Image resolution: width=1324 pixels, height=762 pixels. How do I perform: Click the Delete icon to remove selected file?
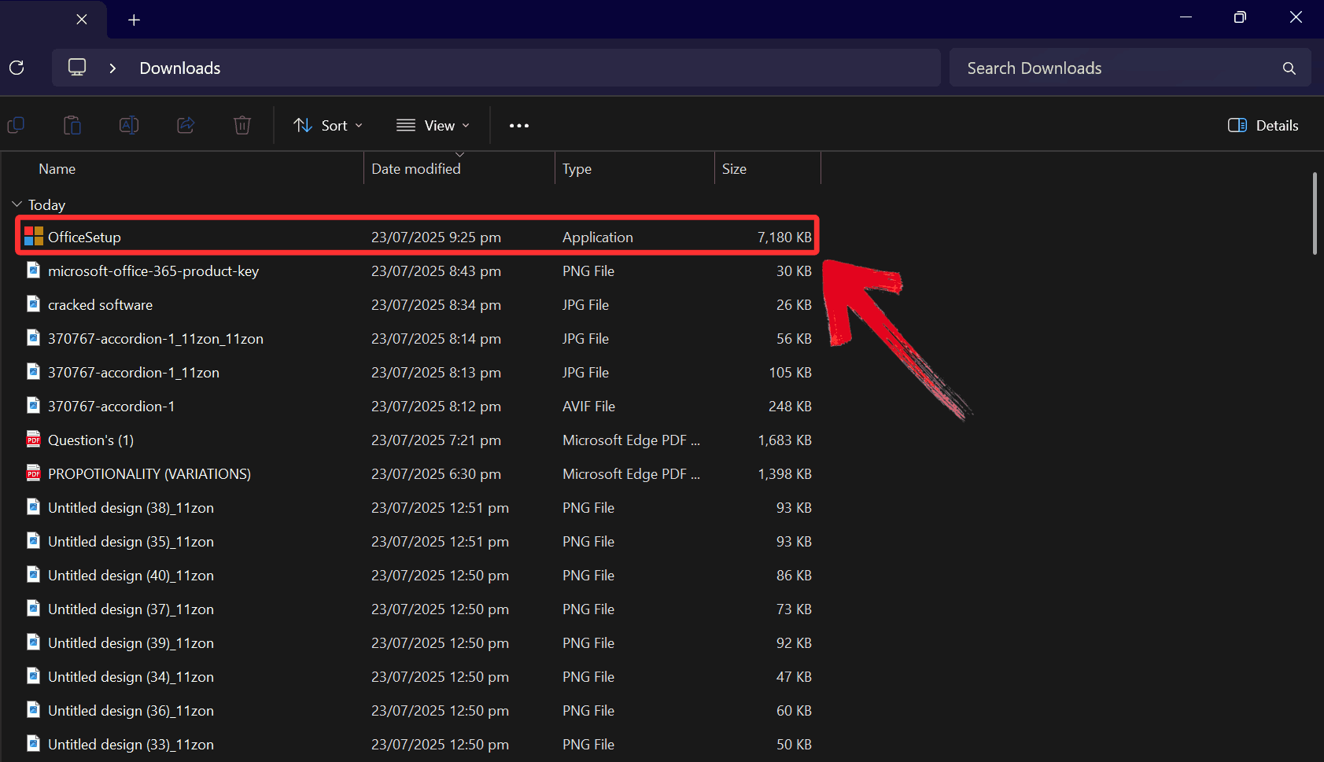(x=242, y=125)
